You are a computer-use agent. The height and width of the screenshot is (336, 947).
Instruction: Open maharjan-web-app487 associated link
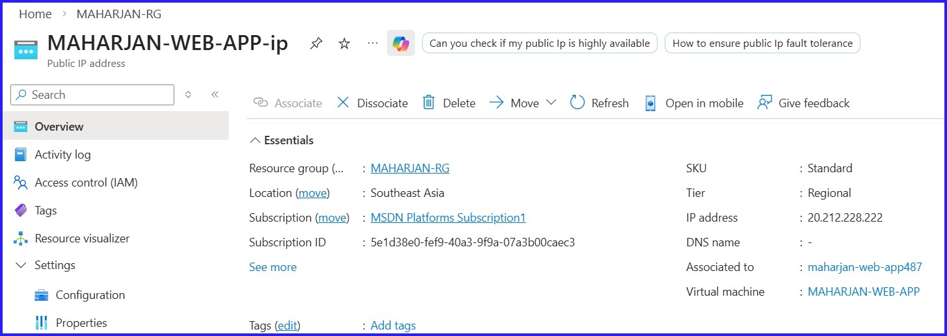pyautogui.click(x=864, y=267)
